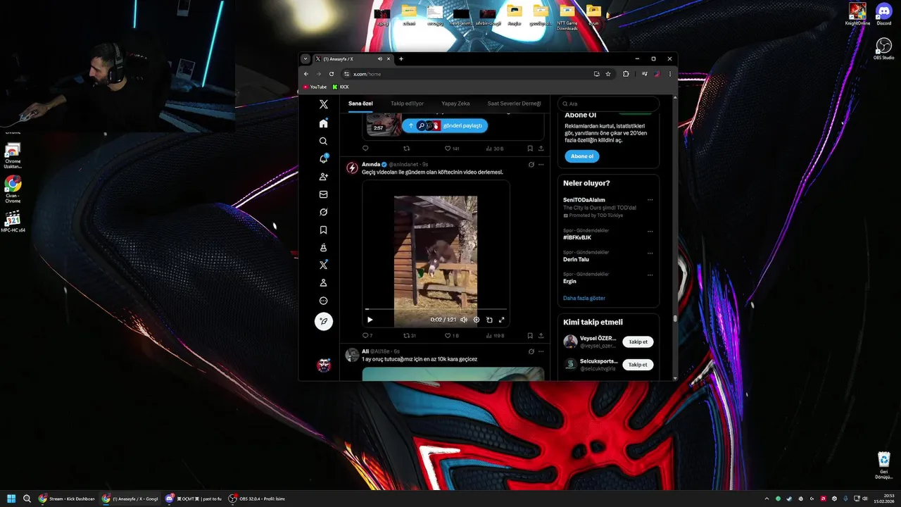The image size is (901, 507).
Task: Open OBS Studio taskbar button
Action: pos(257,499)
